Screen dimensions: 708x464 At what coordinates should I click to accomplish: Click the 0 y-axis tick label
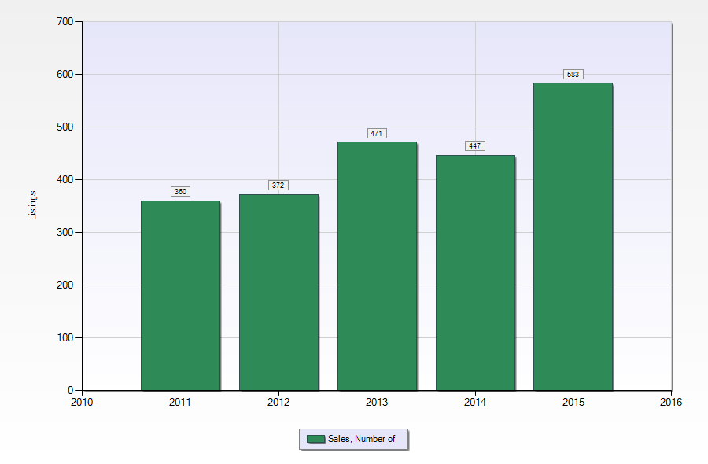coord(71,390)
